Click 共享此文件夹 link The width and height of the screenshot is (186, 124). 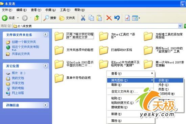point(21,54)
